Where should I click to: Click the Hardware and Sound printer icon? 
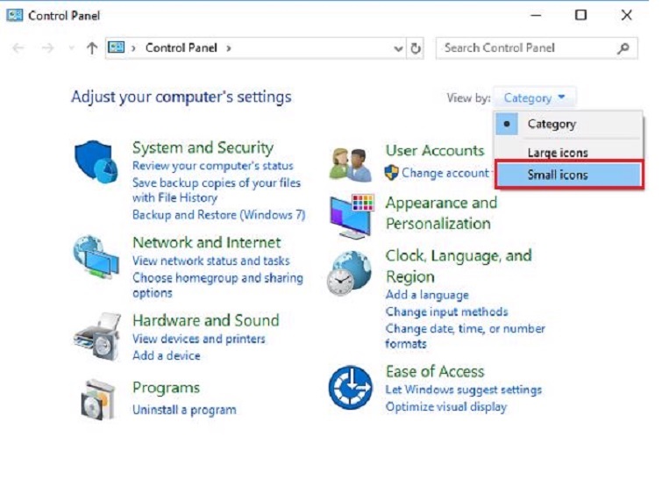tap(96, 334)
